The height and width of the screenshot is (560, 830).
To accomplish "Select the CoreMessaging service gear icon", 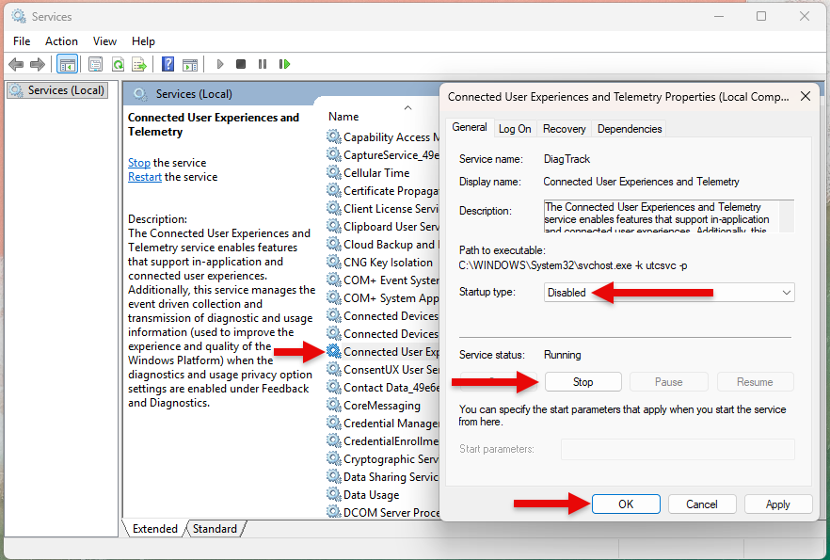I will 333,405.
